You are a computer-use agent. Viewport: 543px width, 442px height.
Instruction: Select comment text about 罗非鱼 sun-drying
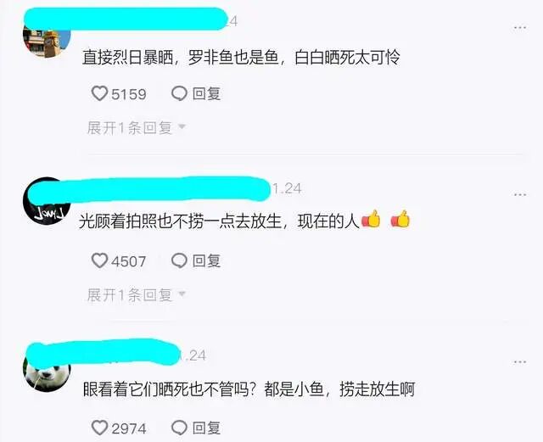point(241,58)
